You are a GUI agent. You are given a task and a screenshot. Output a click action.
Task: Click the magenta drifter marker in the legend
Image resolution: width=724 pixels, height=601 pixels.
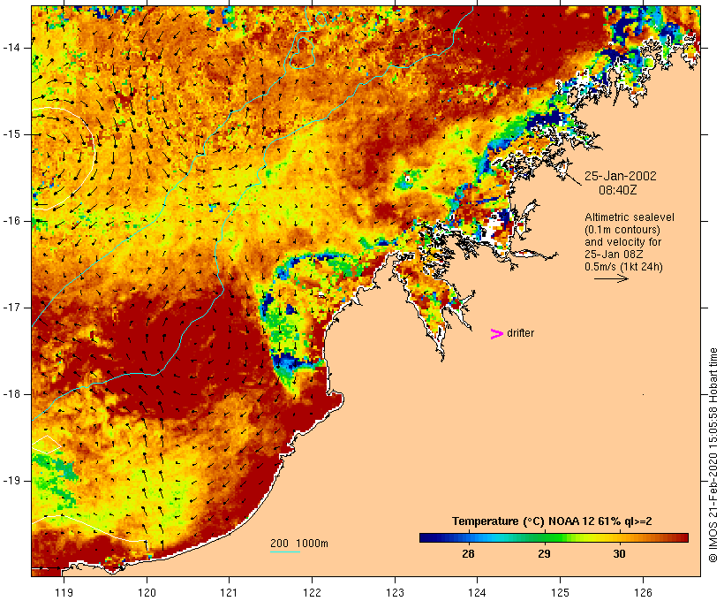pos(496,334)
